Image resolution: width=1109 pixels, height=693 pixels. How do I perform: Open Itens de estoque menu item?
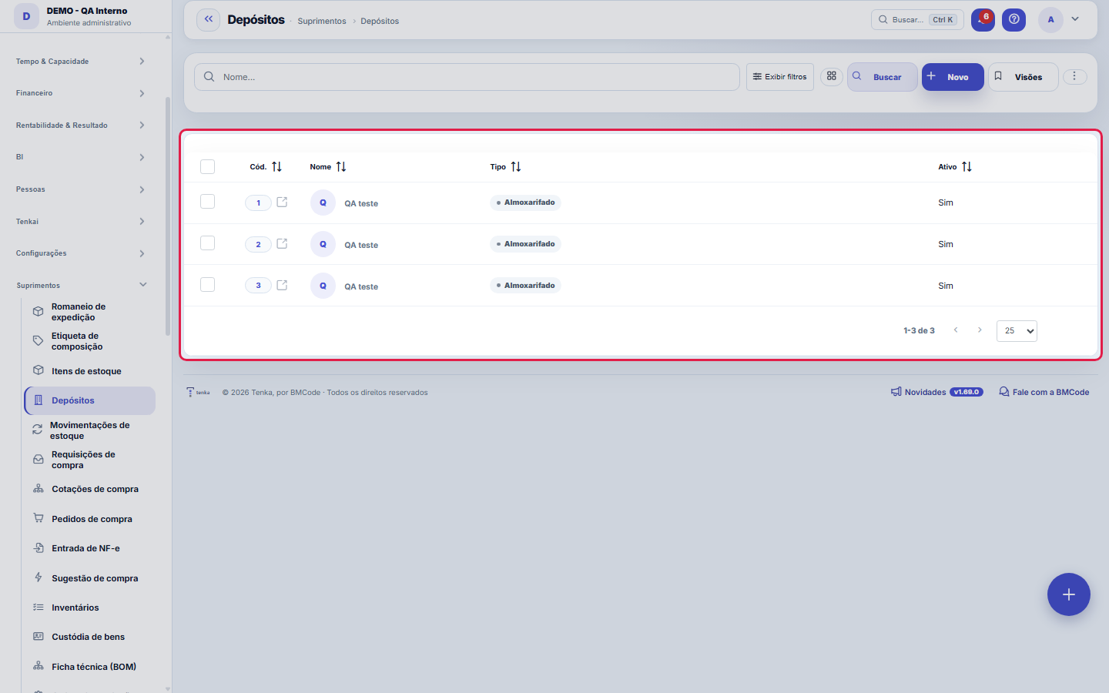click(x=89, y=371)
